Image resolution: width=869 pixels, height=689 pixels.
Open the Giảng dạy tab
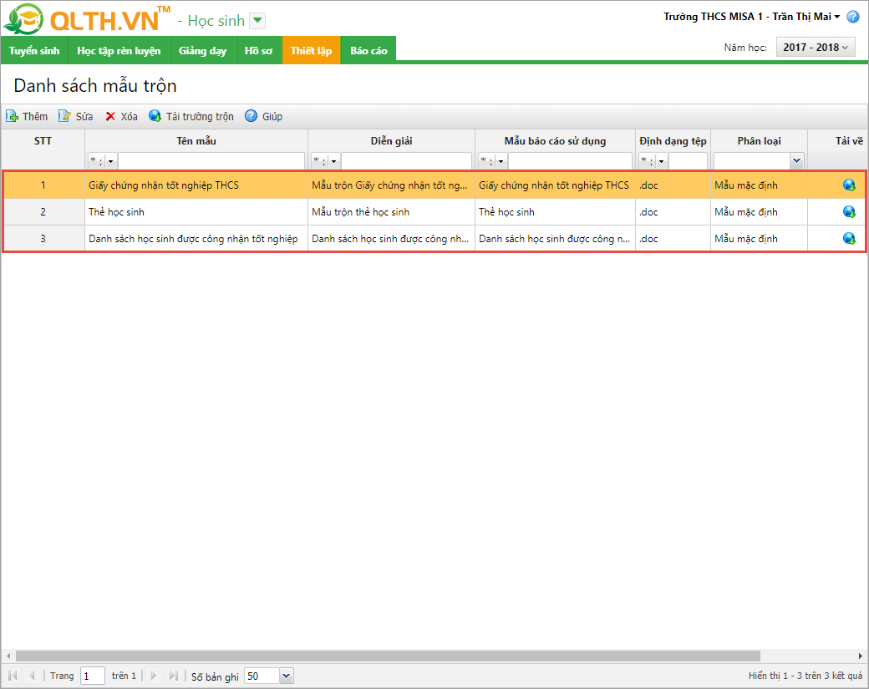pyautogui.click(x=202, y=50)
